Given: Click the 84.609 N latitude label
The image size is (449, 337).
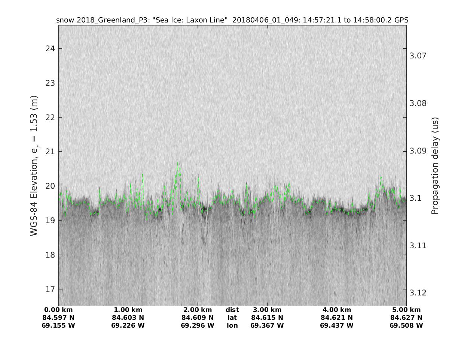Looking at the screenshot, I should (198, 318).
